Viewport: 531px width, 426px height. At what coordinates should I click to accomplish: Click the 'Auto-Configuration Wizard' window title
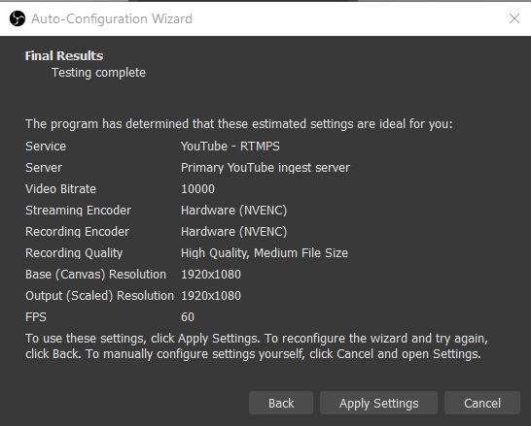112,18
